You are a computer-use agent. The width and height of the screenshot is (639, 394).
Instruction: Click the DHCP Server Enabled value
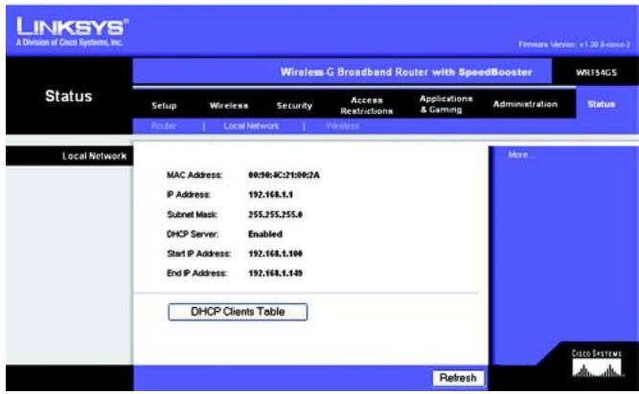265,234
